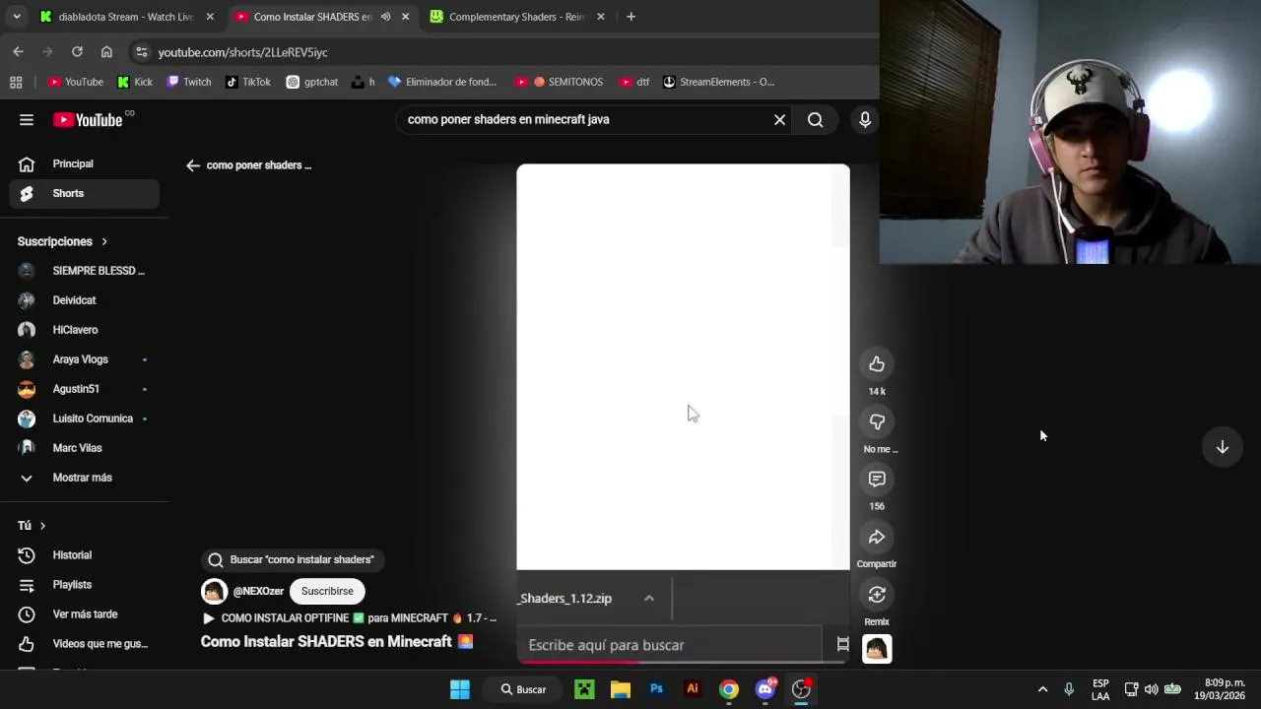Clear the YouTube search box text
1261x709 pixels.
[x=779, y=120]
